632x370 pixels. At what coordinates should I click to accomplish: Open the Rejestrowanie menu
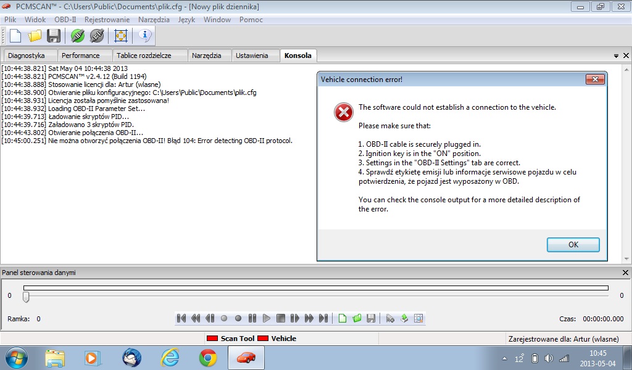tap(107, 20)
